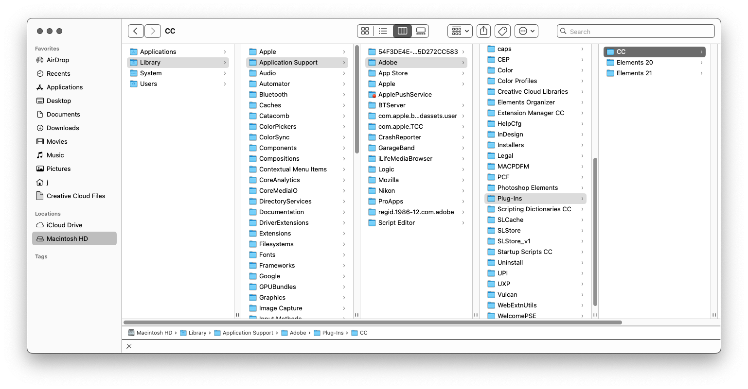Select the Users folder in first column
748x389 pixels.
178,84
